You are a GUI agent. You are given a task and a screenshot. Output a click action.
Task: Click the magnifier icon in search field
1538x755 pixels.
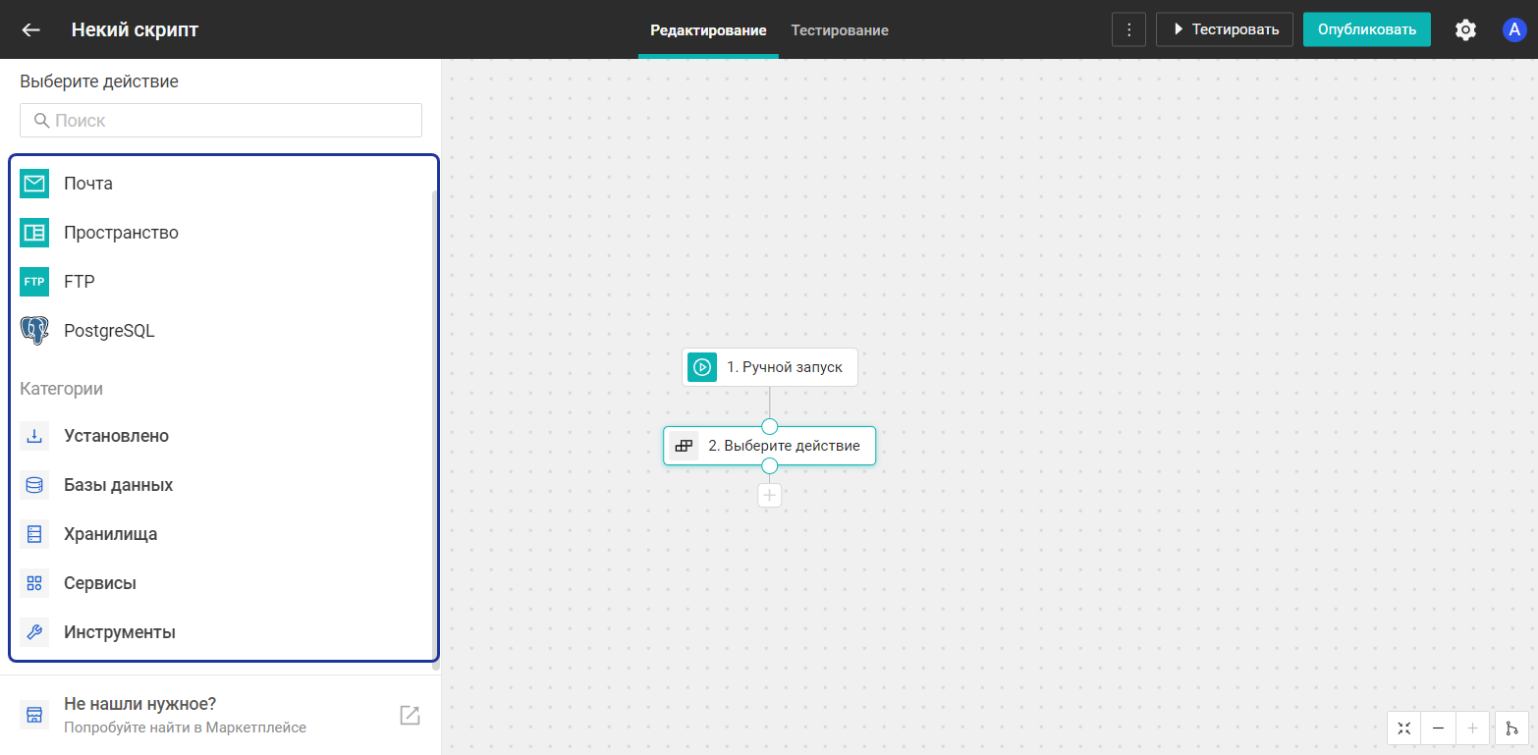(41, 121)
